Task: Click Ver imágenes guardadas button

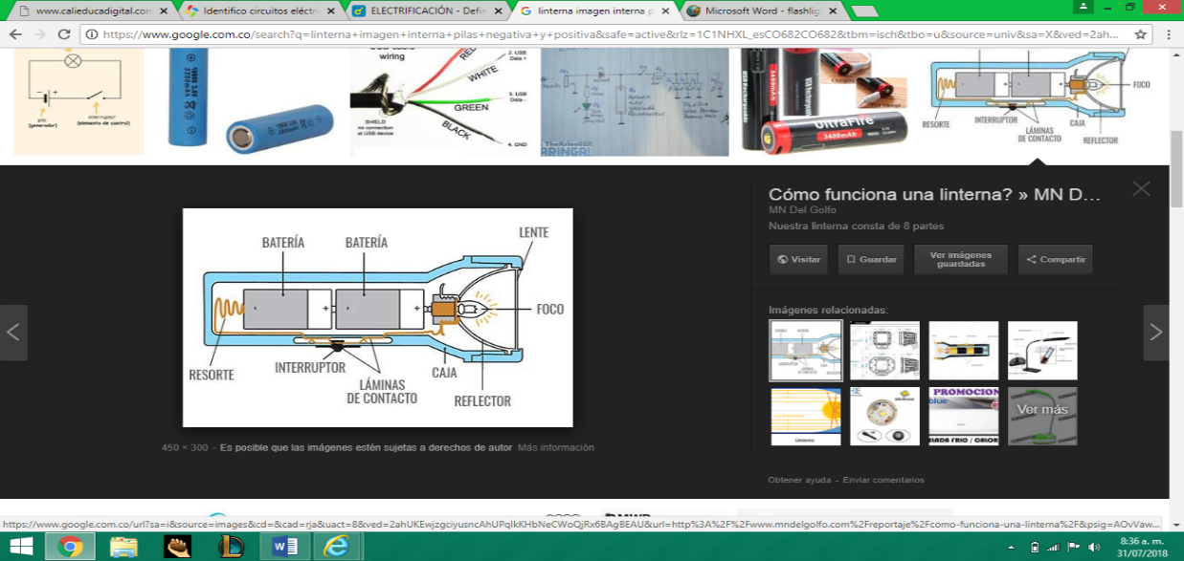Action: (x=960, y=260)
